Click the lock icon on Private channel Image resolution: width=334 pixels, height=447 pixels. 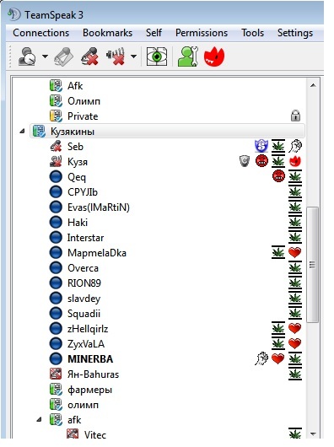[295, 116]
